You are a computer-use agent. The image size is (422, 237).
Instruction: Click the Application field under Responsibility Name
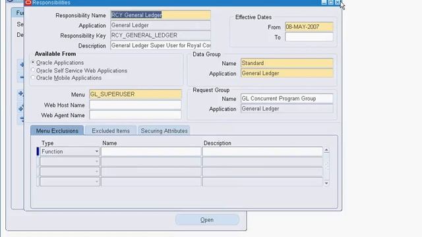point(161,25)
